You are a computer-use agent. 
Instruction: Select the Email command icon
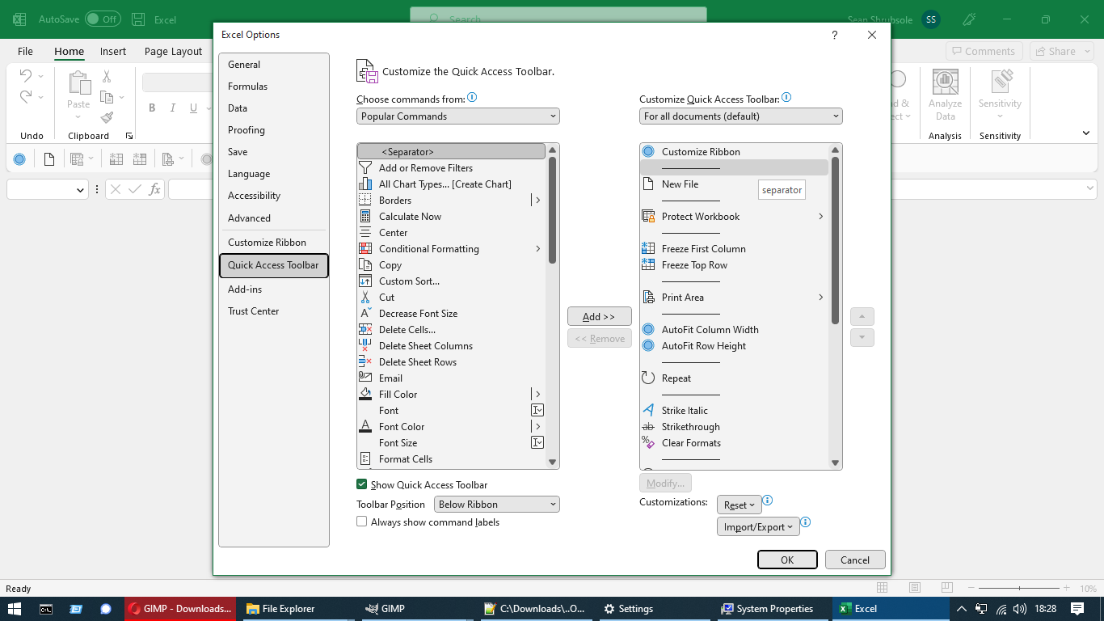(365, 378)
